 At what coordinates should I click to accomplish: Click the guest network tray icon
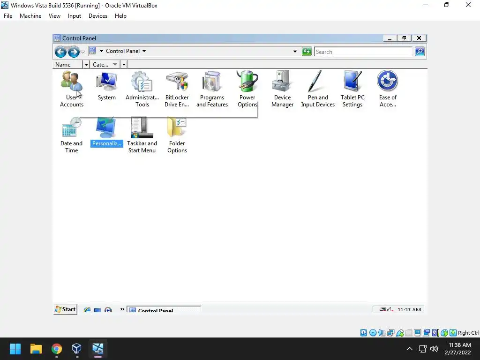[x=382, y=309]
